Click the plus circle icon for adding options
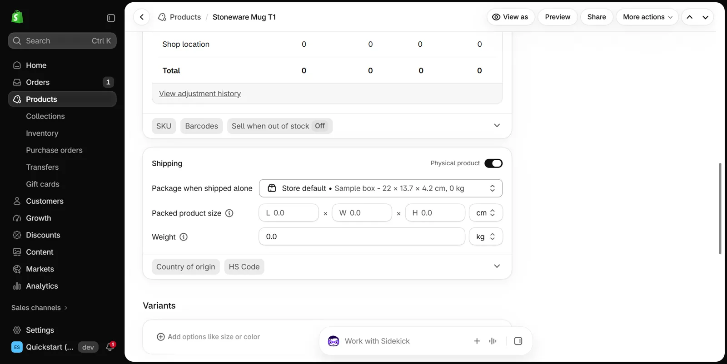Image resolution: width=727 pixels, height=364 pixels. click(161, 337)
